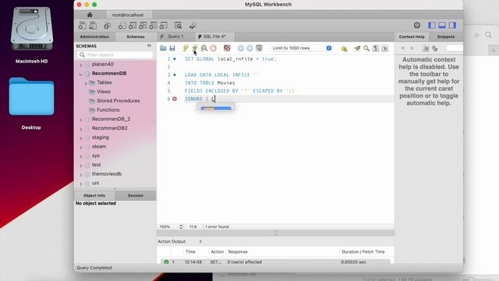Screen dimensions: 499x281
Task: Change the 100% editor zoom stepper
Action: 181,227
